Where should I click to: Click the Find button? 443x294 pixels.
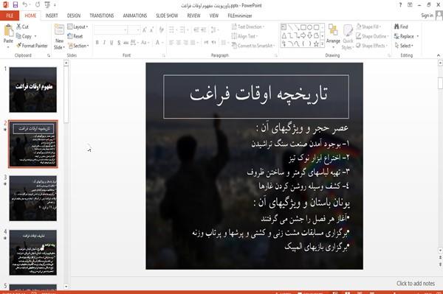[401, 27]
